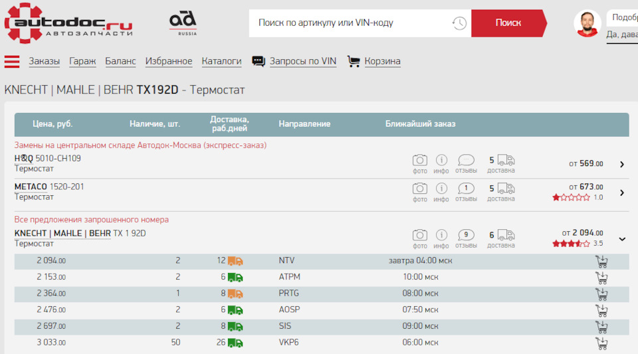Click the green truck in ATPM row
Screen dimensions: 638x354
tap(235, 278)
